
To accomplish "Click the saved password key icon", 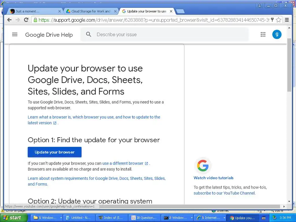I will point(272,20).
